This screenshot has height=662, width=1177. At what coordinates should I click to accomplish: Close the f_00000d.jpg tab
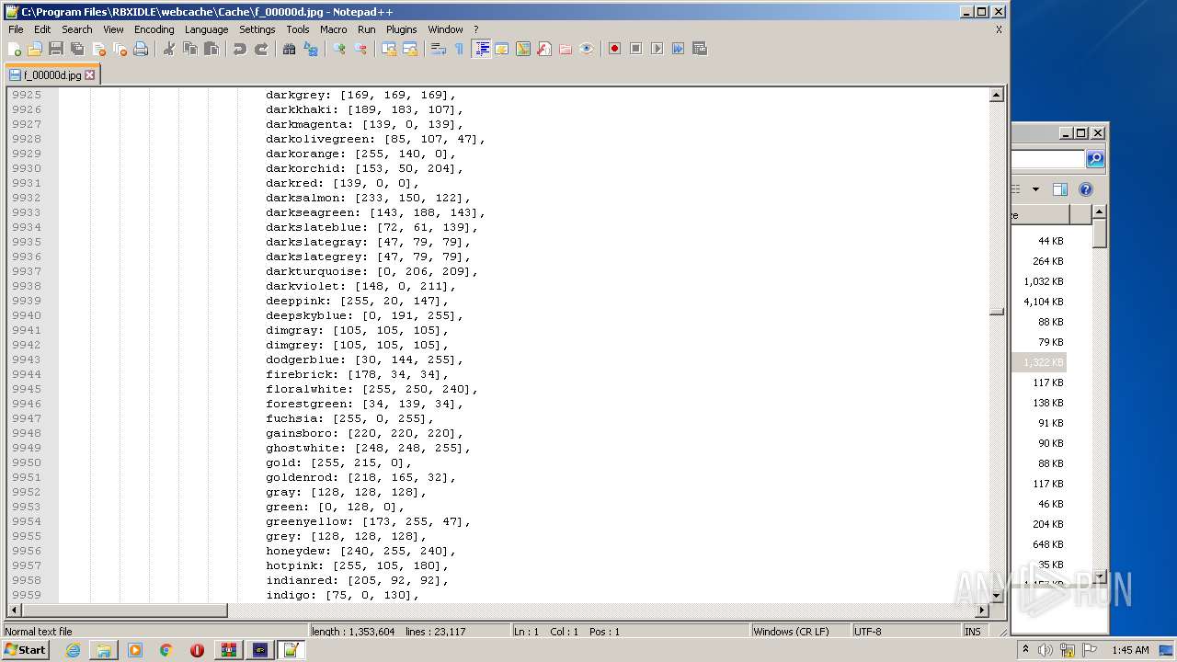(90, 75)
